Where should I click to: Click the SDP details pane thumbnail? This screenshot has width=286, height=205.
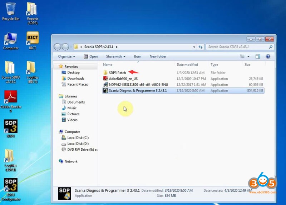(64, 193)
